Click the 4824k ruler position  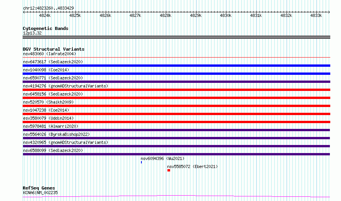click(45, 15)
